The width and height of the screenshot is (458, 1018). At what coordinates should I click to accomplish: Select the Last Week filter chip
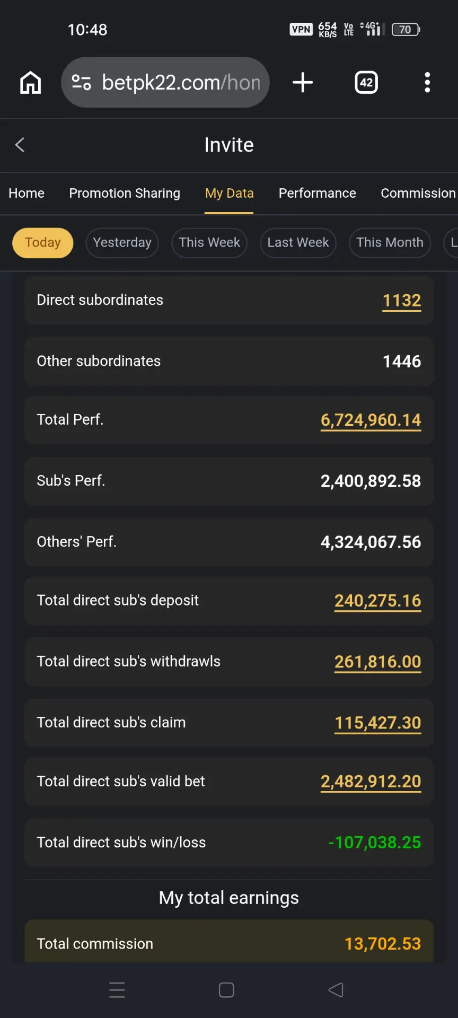point(298,243)
